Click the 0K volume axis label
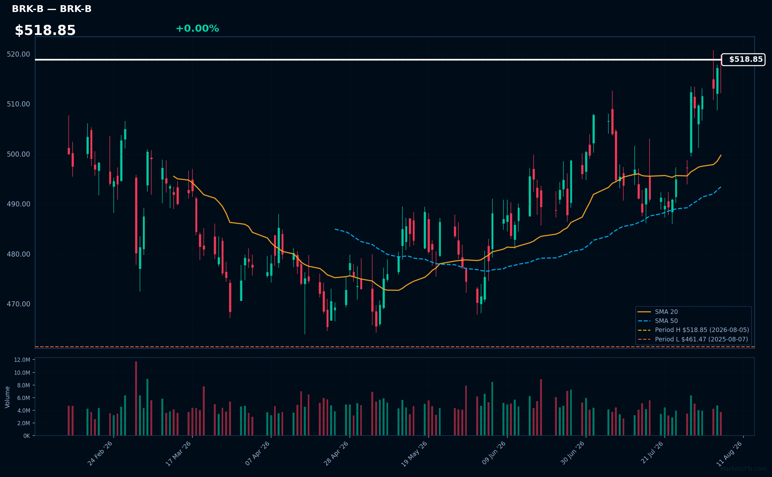772x477 pixels. [27, 436]
